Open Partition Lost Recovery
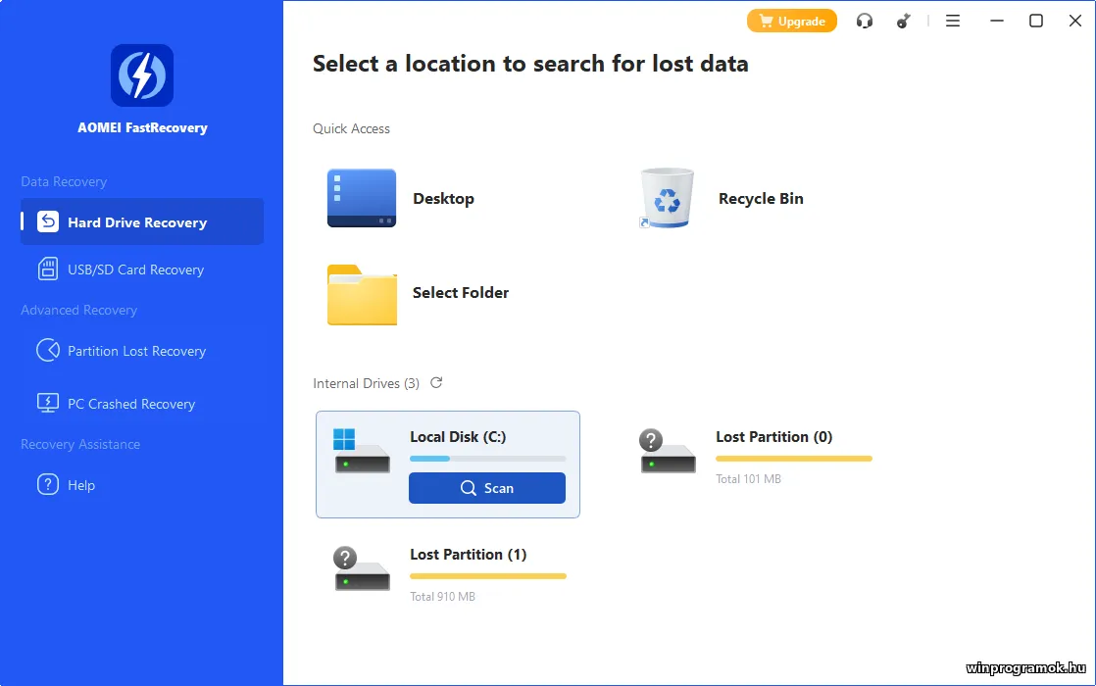The width and height of the screenshot is (1096, 686). click(x=136, y=351)
